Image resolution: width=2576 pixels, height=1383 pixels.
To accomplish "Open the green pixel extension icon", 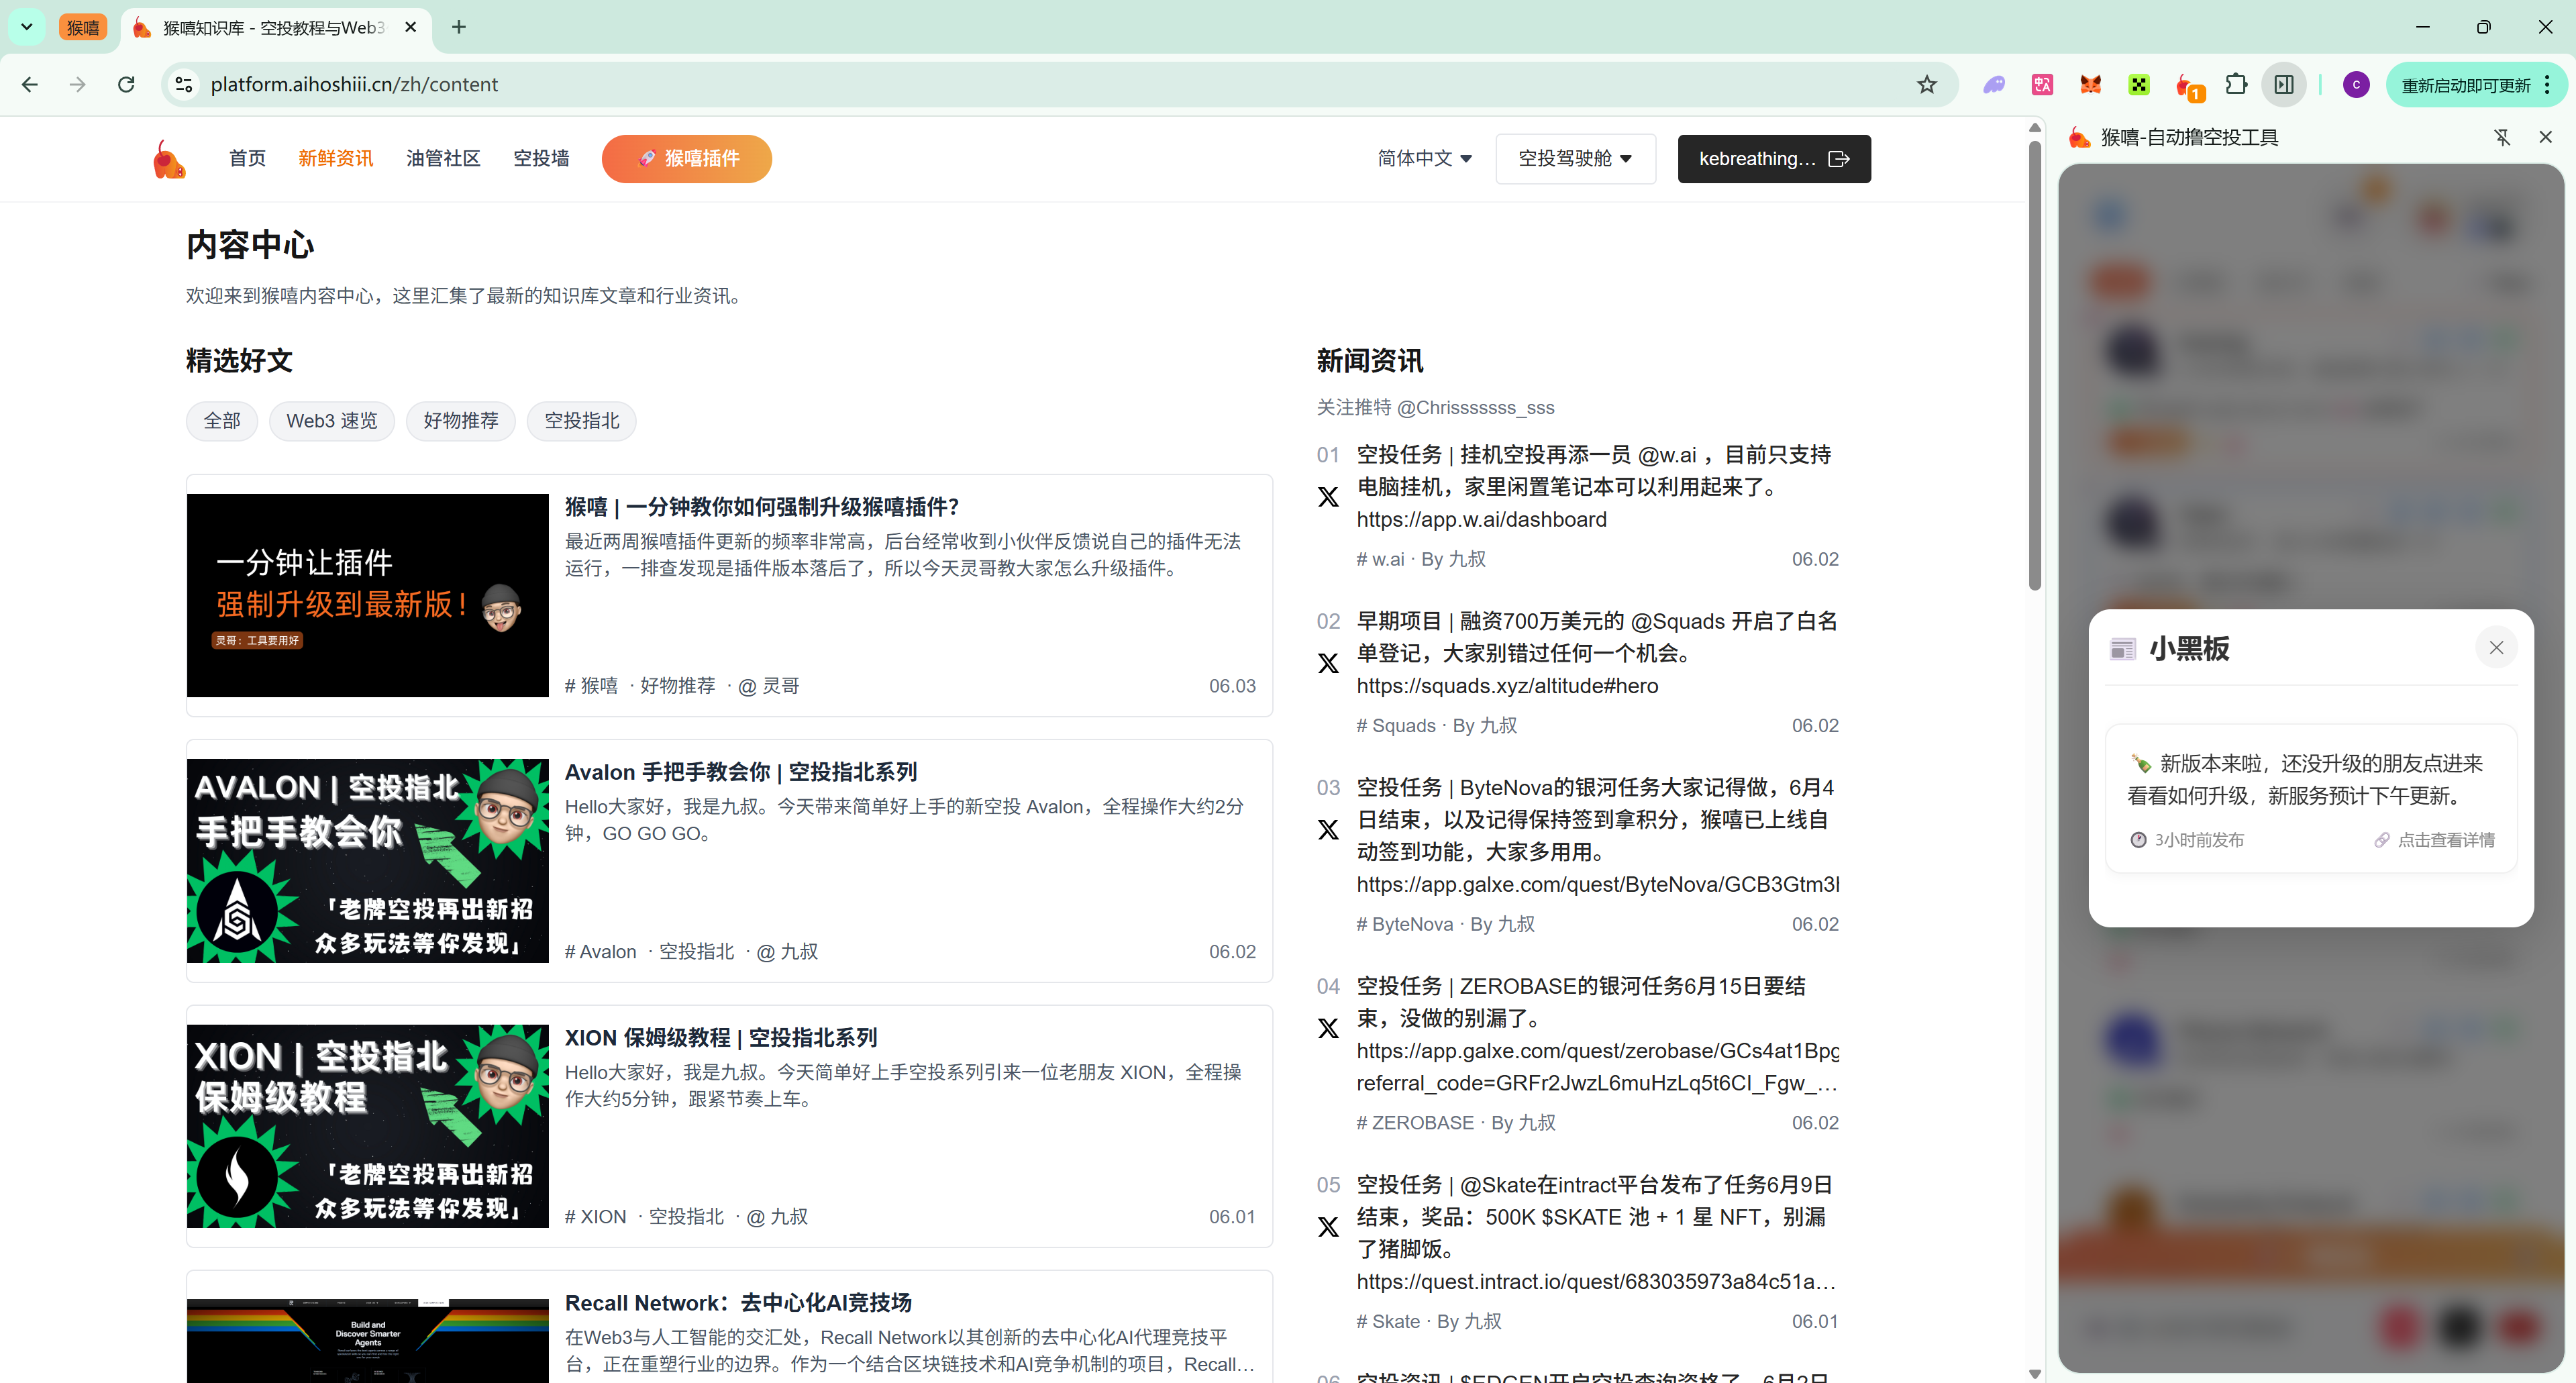I will pyautogui.click(x=2139, y=85).
